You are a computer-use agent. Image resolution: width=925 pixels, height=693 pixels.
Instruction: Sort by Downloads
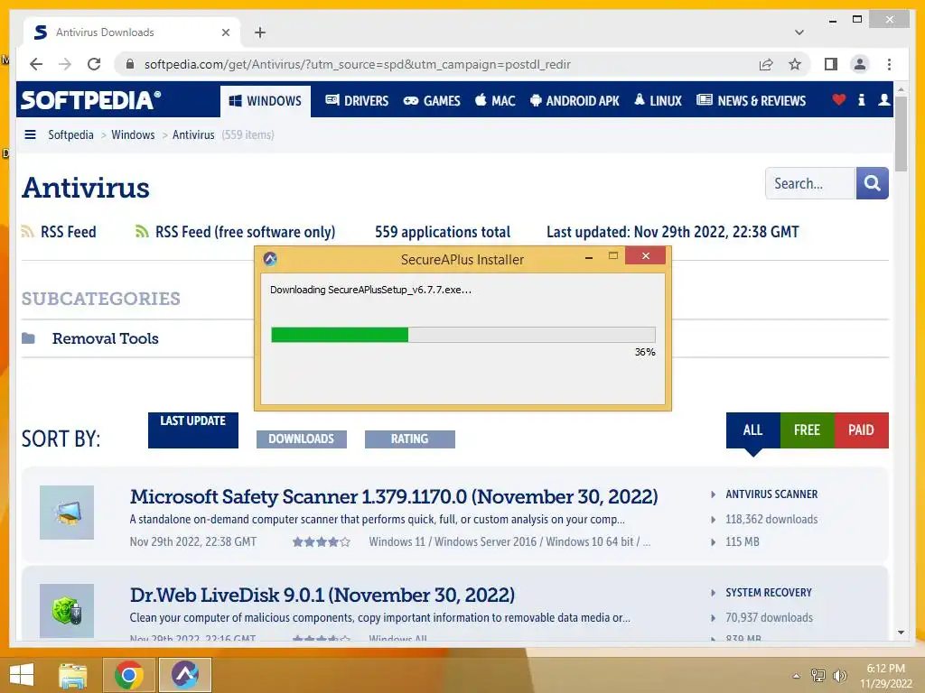click(302, 439)
